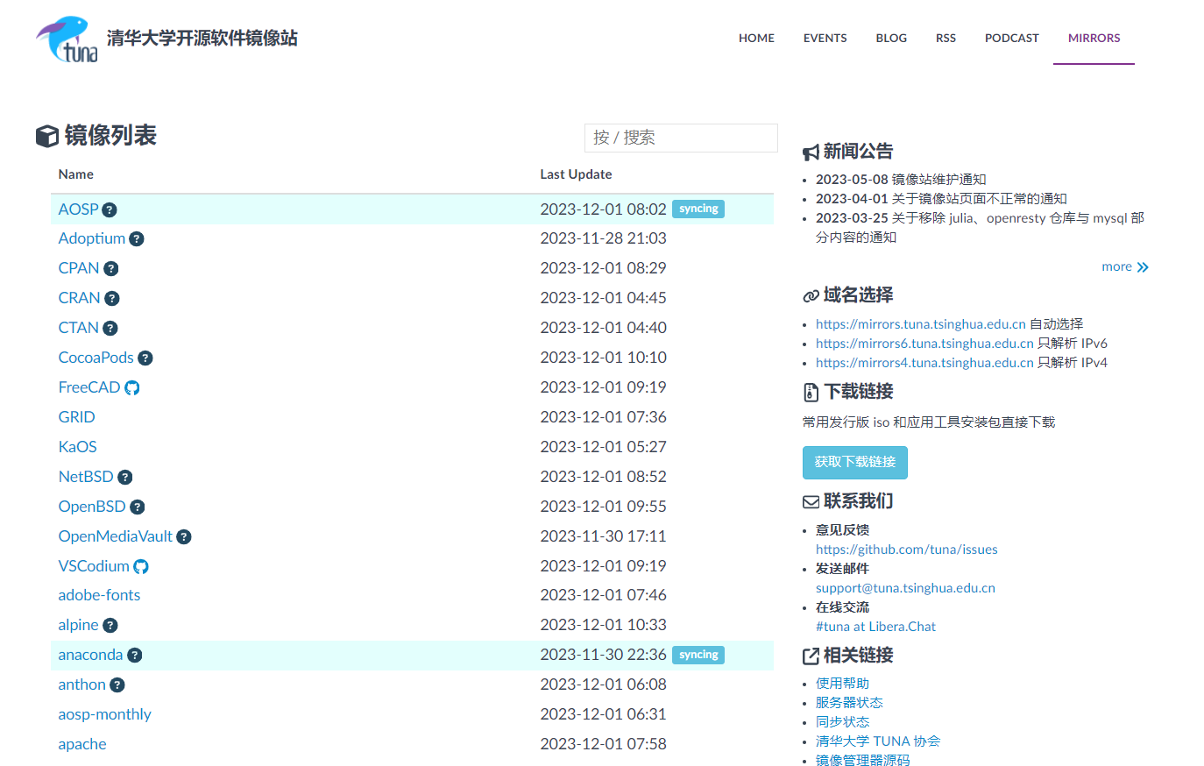Click question mark icon beside NetBSD
This screenshot has height=766, width=1204.
coord(125,478)
